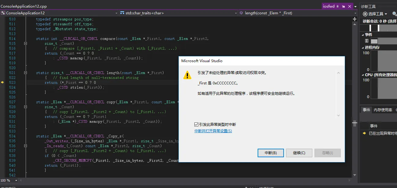This screenshot has height=188, width=397.
Task: Click the warning icon in exception dialog
Action: pyautogui.click(x=187, y=75)
